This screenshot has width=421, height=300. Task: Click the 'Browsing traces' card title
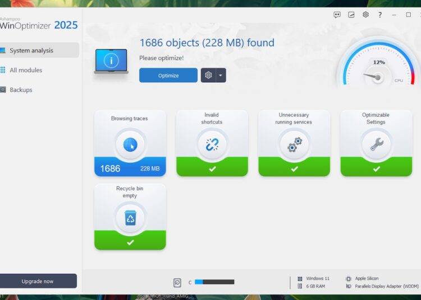[x=130, y=118]
